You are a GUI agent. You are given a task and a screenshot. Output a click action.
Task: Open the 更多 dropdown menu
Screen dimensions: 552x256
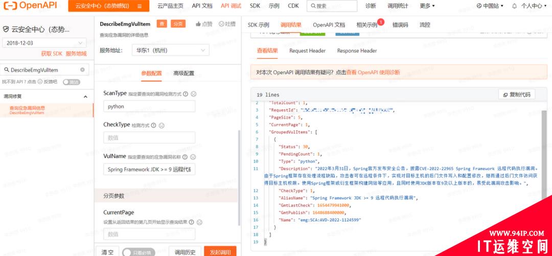[427, 6]
